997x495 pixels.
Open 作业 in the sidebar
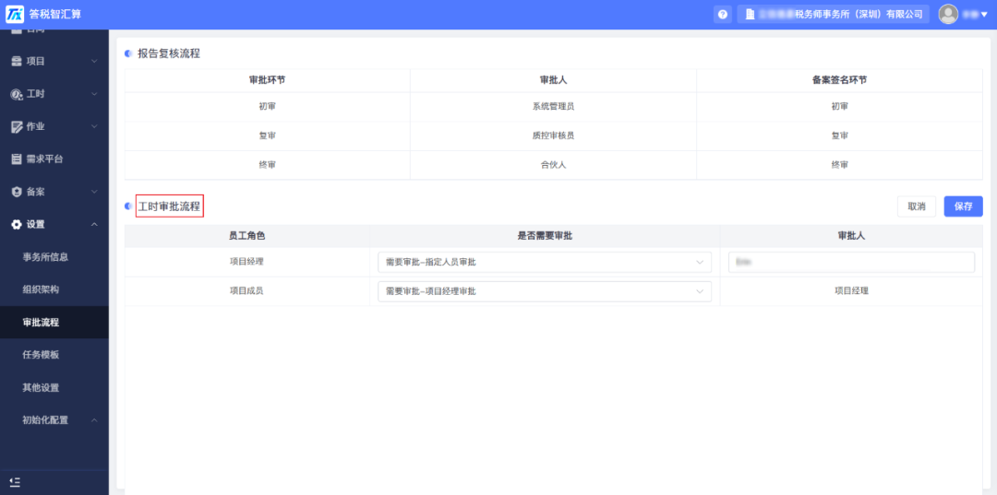click(x=36, y=126)
